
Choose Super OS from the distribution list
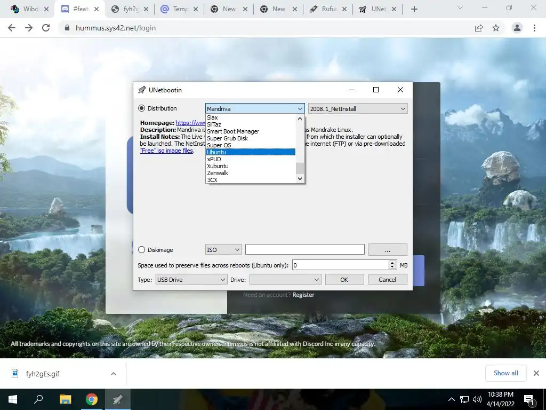[251, 145]
